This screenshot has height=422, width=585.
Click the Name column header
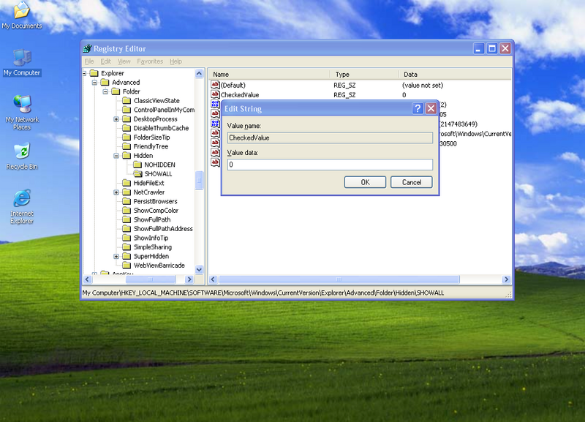(268, 75)
